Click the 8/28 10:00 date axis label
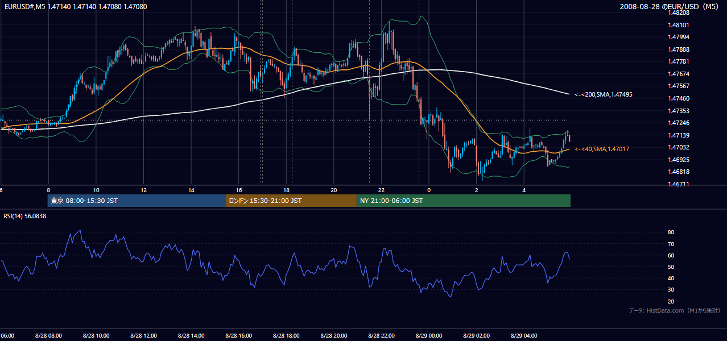727x341 pixels. point(96,335)
